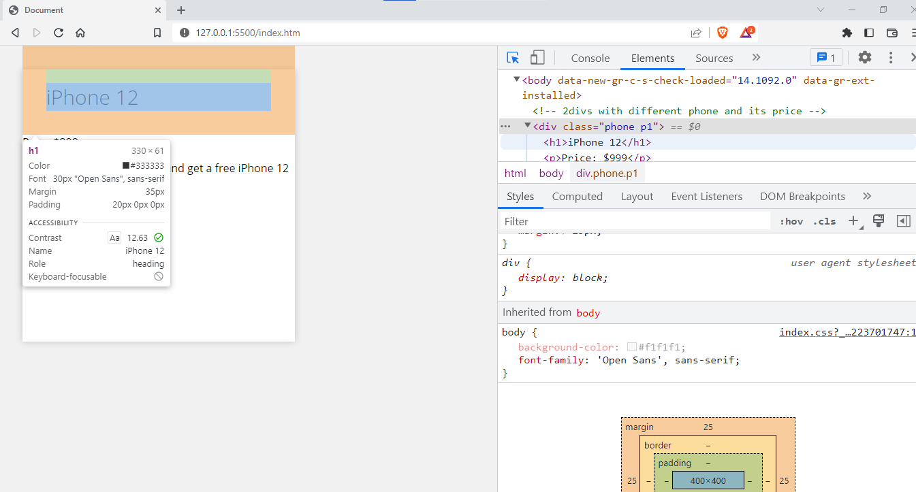This screenshot has height=492, width=916.
Task: Click inherited from body link
Action: pyautogui.click(x=588, y=313)
